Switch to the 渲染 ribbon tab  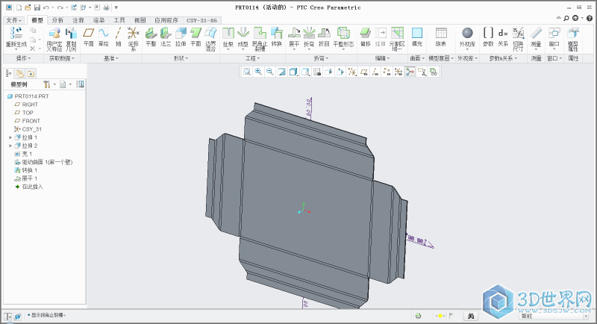[x=99, y=20]
